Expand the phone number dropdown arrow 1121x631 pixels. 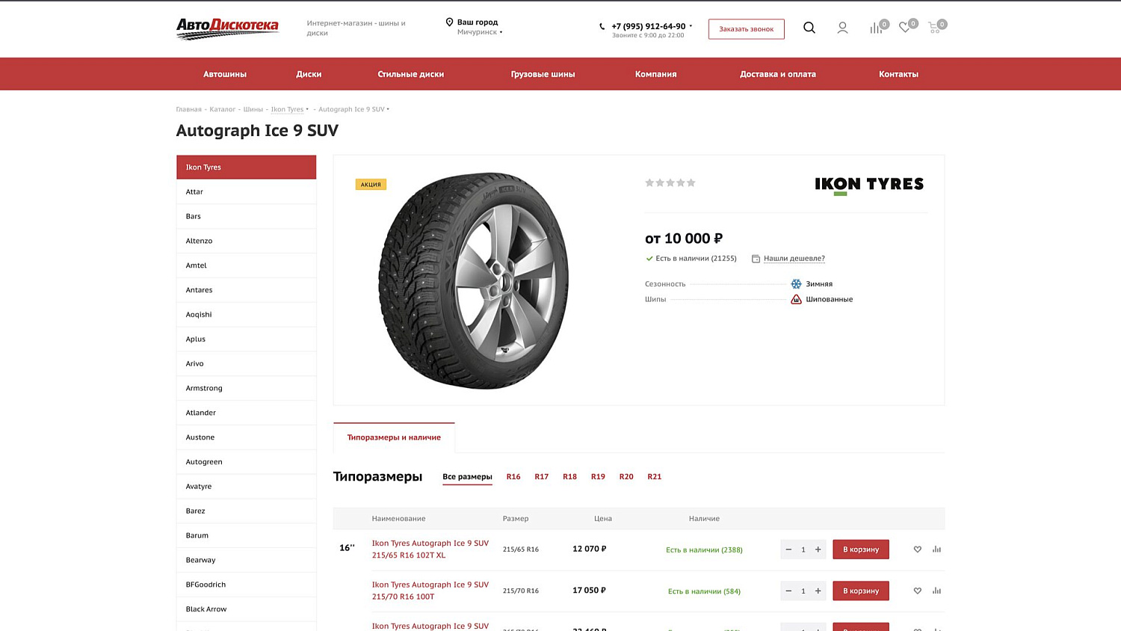pos(691,26)
